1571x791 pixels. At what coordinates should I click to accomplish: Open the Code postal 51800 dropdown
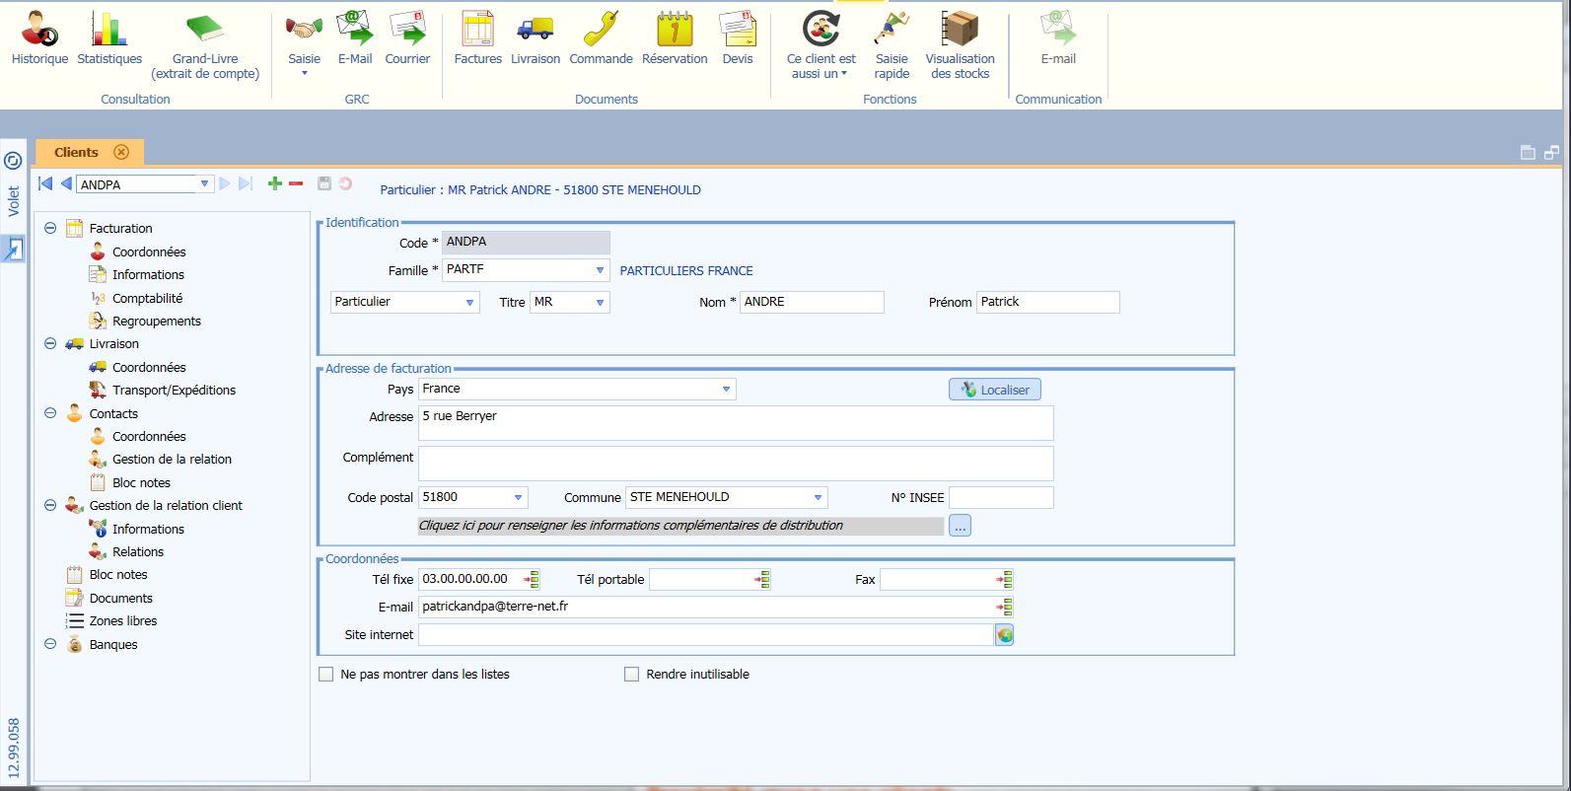point(518,497)
